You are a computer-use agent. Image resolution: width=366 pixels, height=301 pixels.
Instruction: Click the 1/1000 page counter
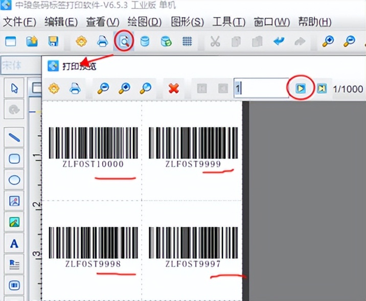tap(348, 89)
